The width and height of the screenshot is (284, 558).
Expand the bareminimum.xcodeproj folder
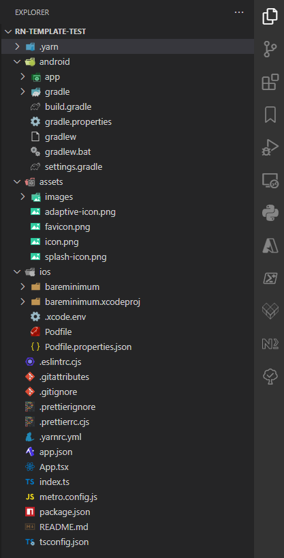pos(127,302)
